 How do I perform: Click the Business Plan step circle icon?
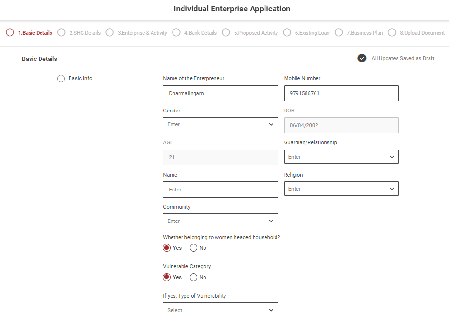coord(339,33)
